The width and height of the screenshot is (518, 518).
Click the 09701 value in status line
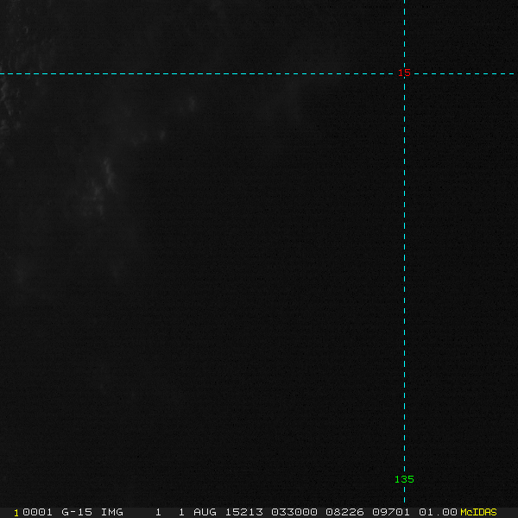[x=390, y=512]
